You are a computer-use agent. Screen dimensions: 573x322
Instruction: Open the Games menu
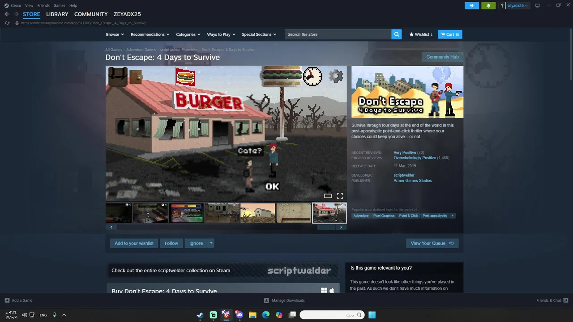(59, 5)
